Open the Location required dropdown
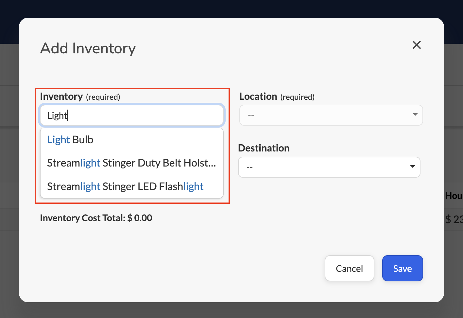The height and width of the screenshot is (318, 463). (x=331, y=115)
